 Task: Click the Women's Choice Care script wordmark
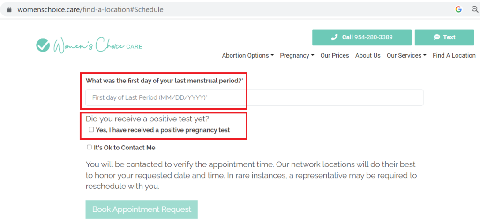point(97,45)
